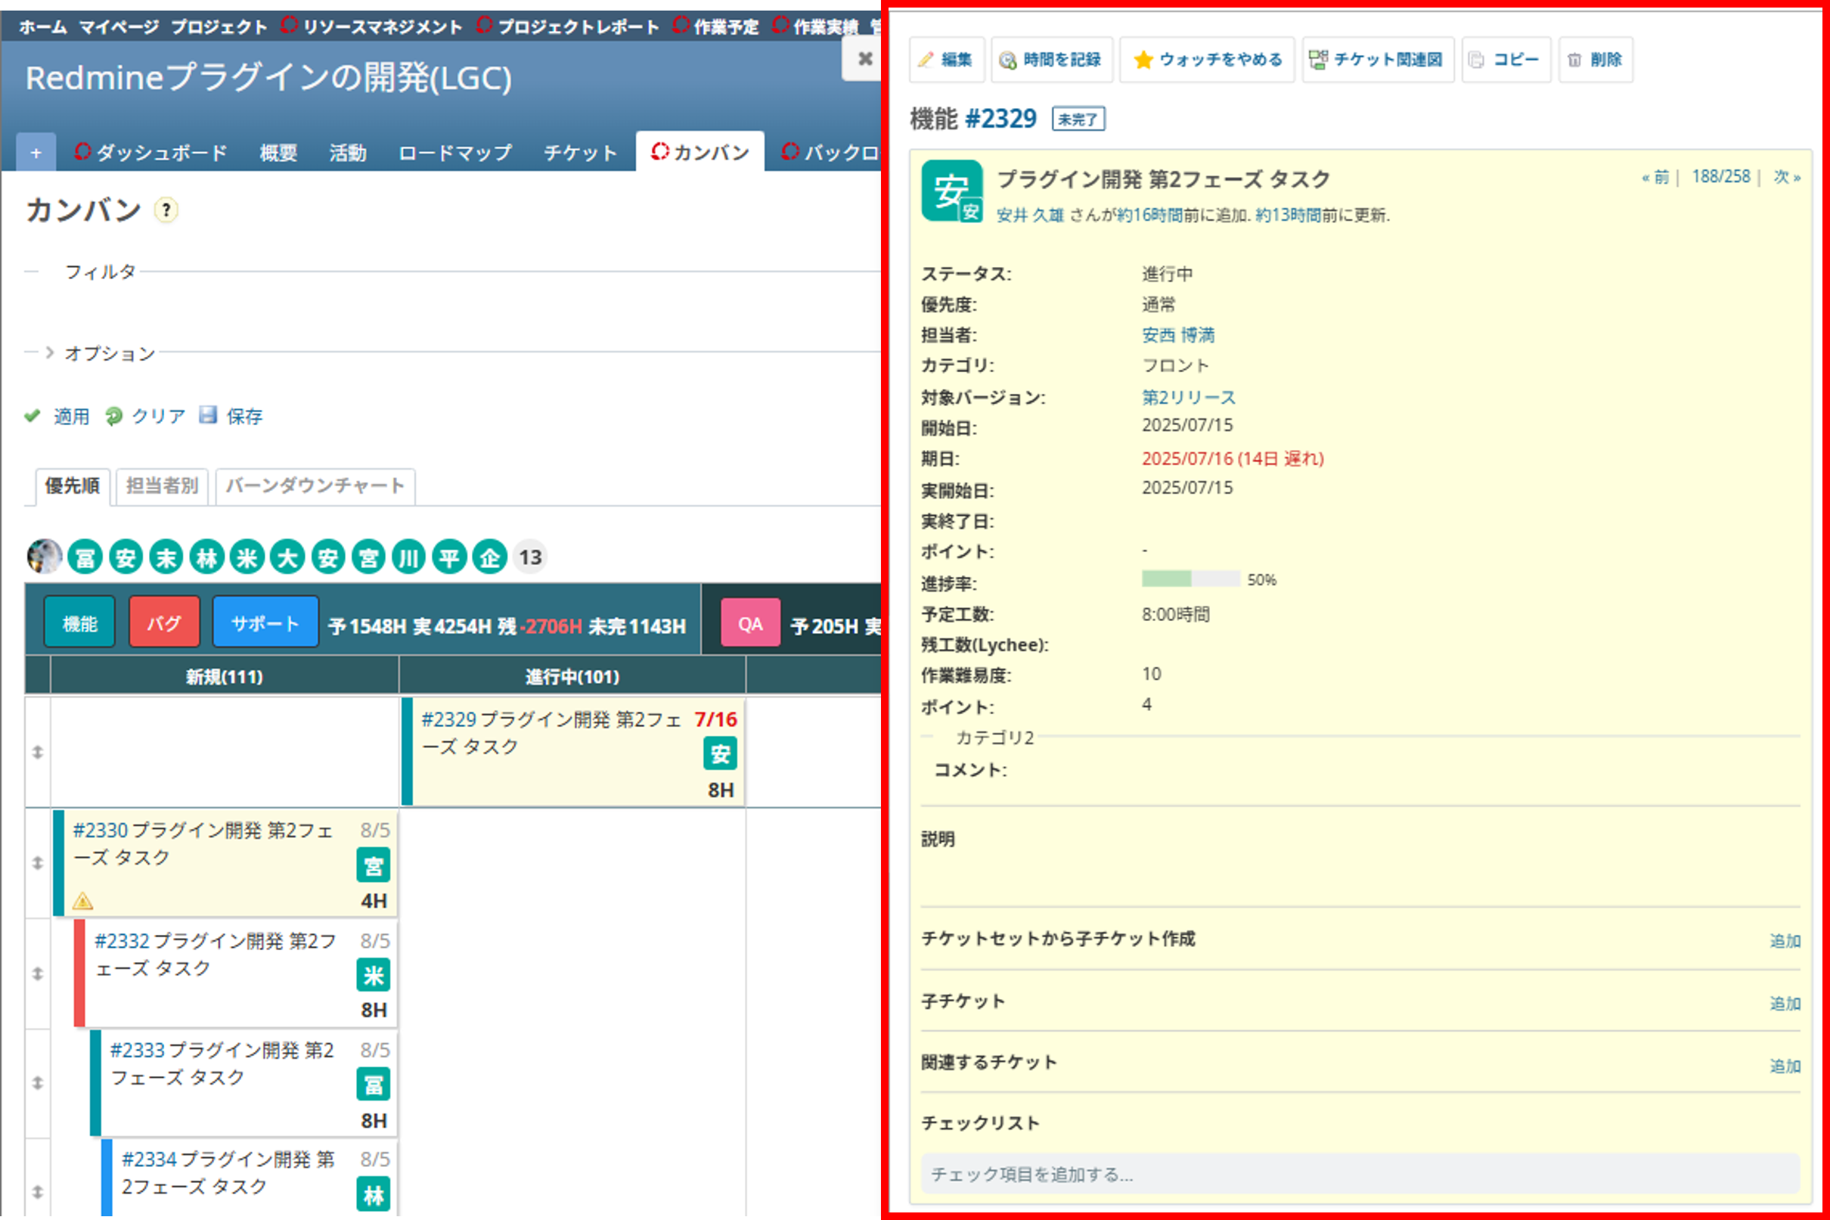1830x1220 pixels.
Task: Click the 編集 (edit) pencil button
Action: pyautogui.click(x=947, y=59)
